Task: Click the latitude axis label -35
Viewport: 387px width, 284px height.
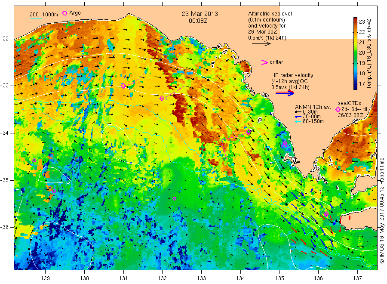Action: pyautogui.click(x=4, y=180)
